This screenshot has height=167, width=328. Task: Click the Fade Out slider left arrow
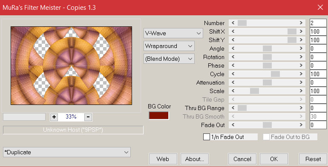pyautogui.click(x=233, y=125)
